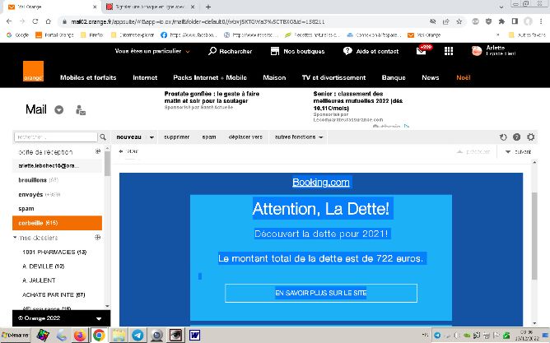
Task: Bookmark this page with star icon
Action: click(459, 21)
